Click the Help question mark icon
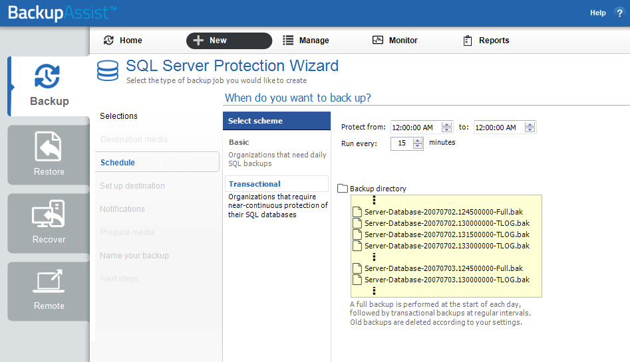 tap(619, 13)
